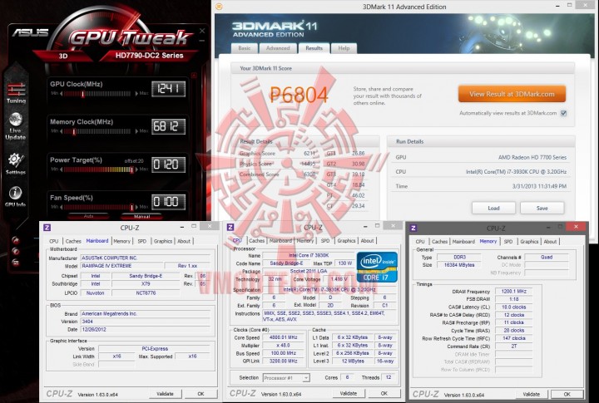Click the Intel Core i7 logo badge
The image size is (599, 403).
[377, 267]
